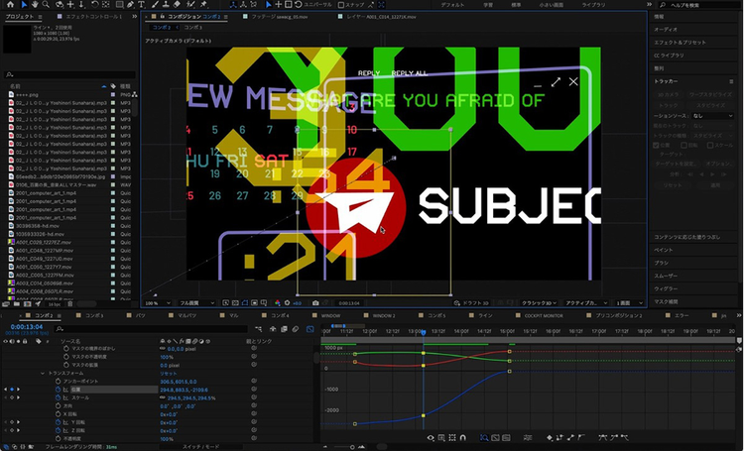Select the デフォルト workspace

click(452, 5)
